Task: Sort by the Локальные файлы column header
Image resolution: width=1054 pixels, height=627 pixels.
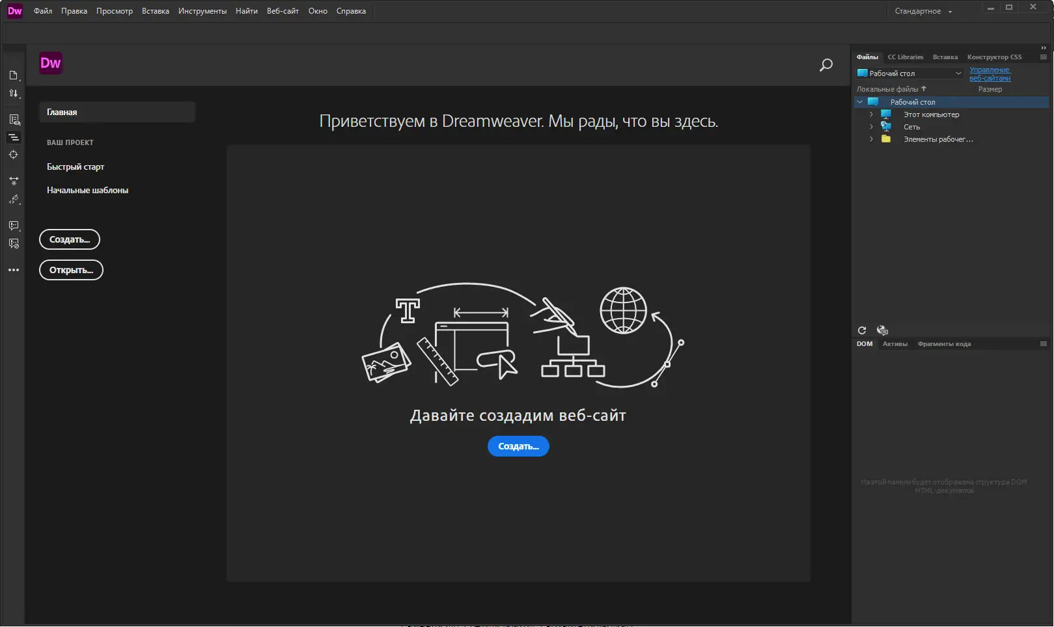Action: (x=891, y=89)
